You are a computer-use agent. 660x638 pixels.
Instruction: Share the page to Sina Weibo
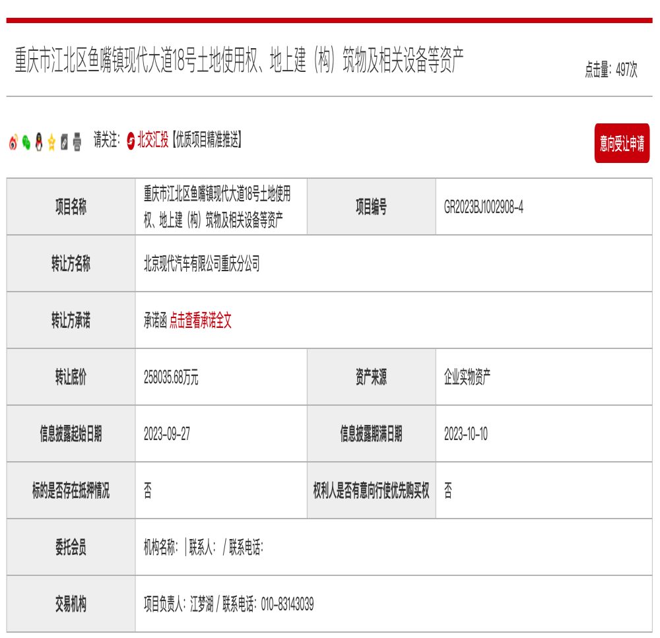[13, 142]
